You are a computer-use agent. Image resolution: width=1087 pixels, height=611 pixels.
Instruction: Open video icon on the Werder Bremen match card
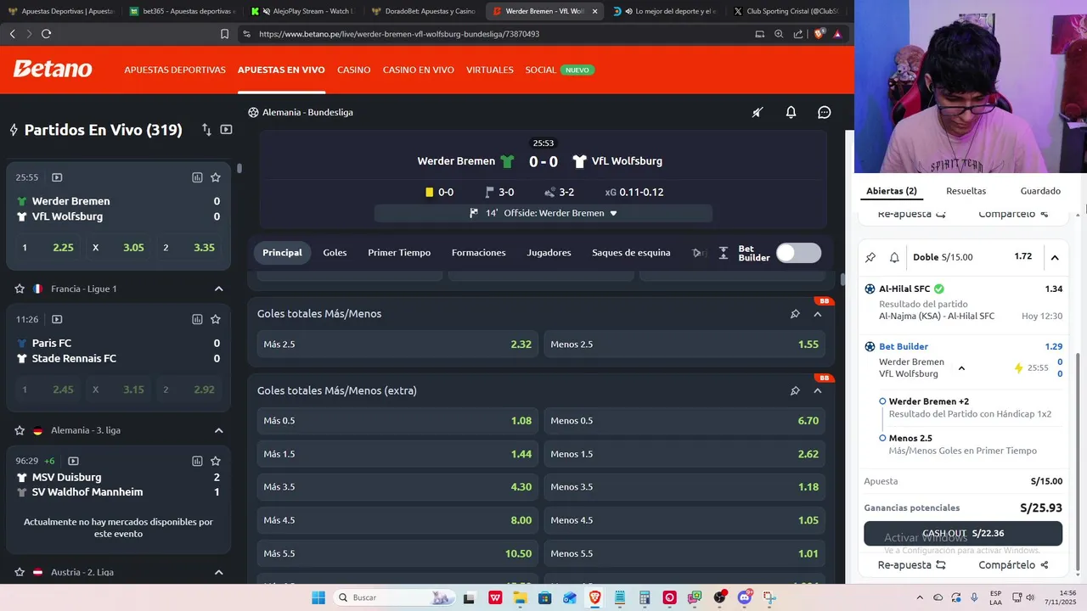tap(57, 177)
